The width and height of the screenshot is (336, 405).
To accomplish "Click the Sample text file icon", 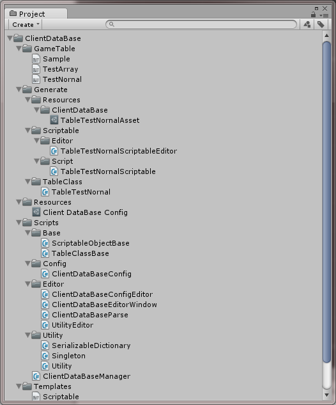I will click(36, 59).
